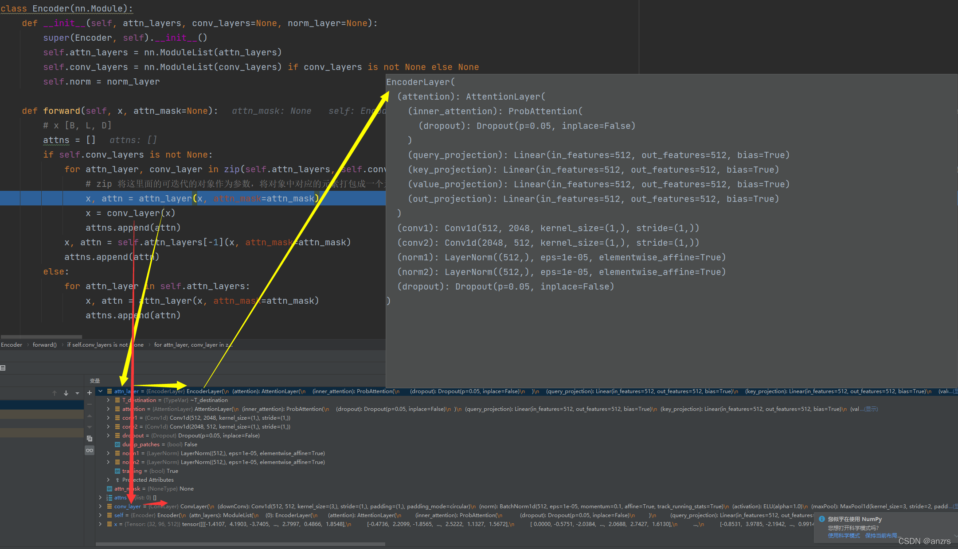Expand the Protected Attributes node
The height and width of the screenshot is (549, 958).
tap(109, 480)
